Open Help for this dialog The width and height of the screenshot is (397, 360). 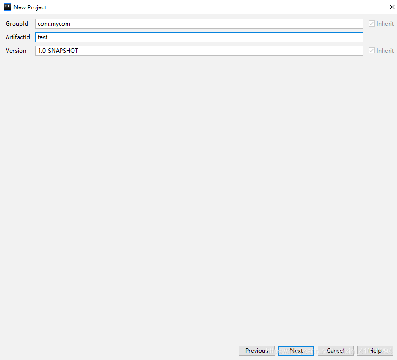pos(375,351)
